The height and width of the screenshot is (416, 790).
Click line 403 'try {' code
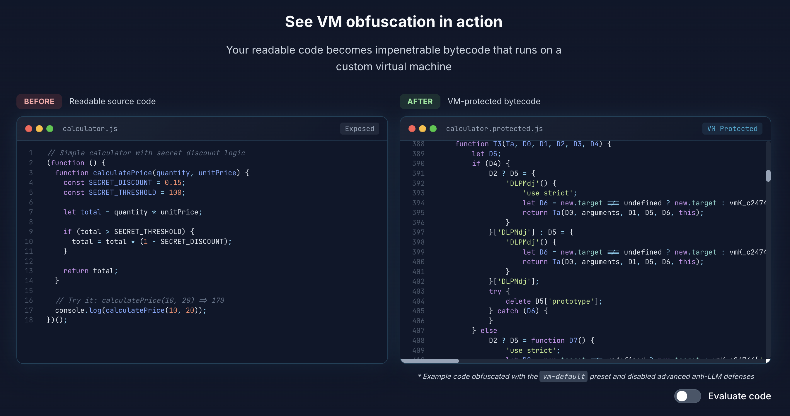pyautogui.click(x=499, y=291)
